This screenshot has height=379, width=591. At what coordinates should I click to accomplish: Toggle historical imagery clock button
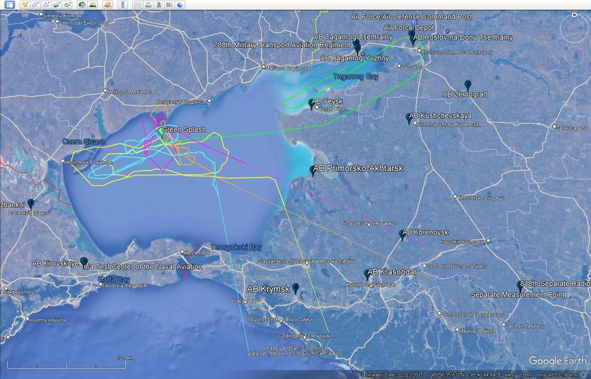point(82,5)
